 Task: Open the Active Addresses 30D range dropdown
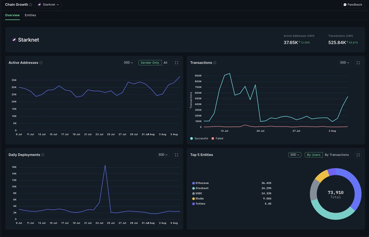point(129,63)
